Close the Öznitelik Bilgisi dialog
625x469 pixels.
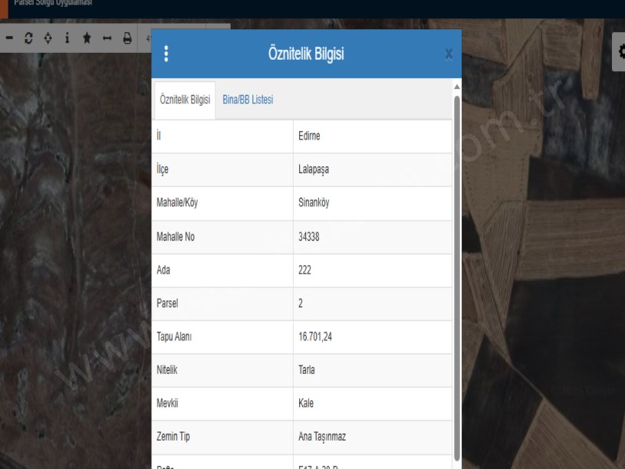[449, 54]
